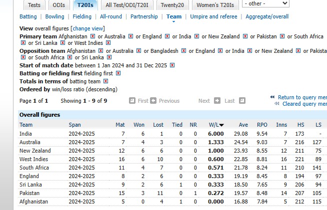Screen dimensions: 327x210
Task: Open Aggregate/overall section
Action: (x=267, y=16)
